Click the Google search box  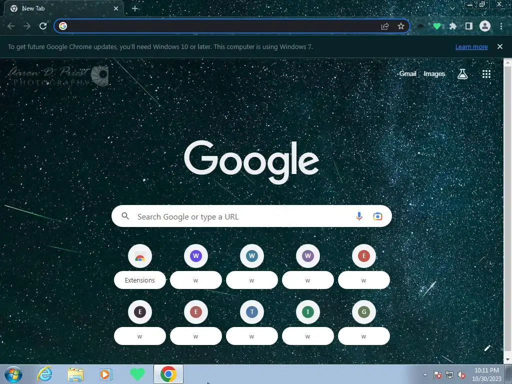[251, 216]
